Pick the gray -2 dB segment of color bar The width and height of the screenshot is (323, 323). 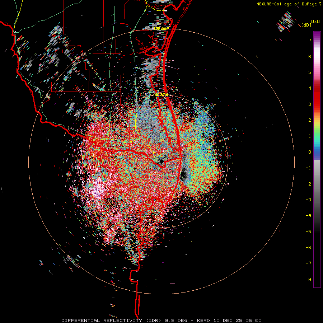[317, 184]
